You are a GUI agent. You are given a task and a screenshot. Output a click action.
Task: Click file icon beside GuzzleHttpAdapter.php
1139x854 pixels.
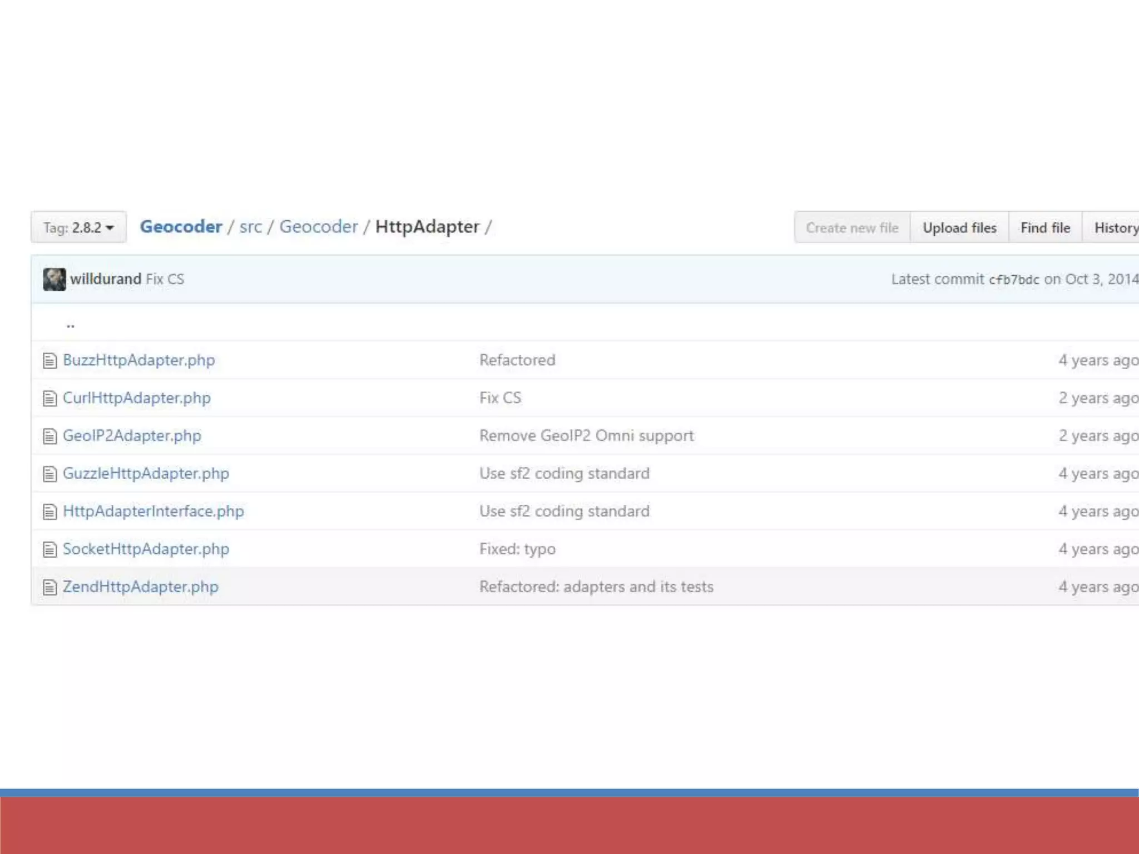50,474
